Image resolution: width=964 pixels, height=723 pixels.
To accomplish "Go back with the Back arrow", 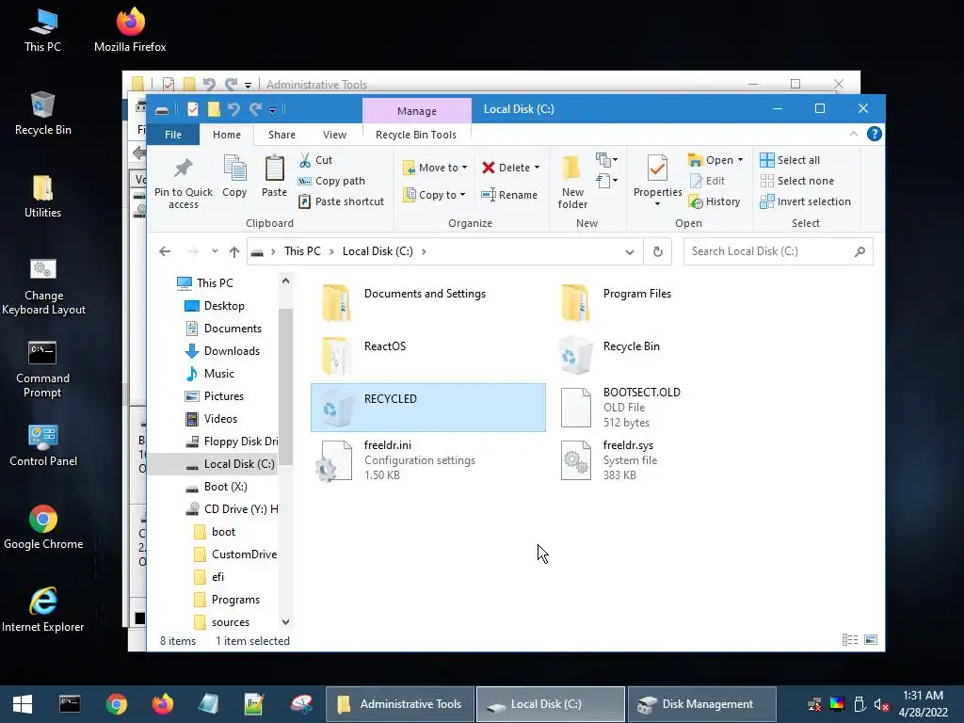I will [165, 251].
